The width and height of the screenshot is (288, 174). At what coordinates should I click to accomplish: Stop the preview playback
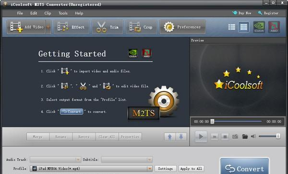(225, 137)
